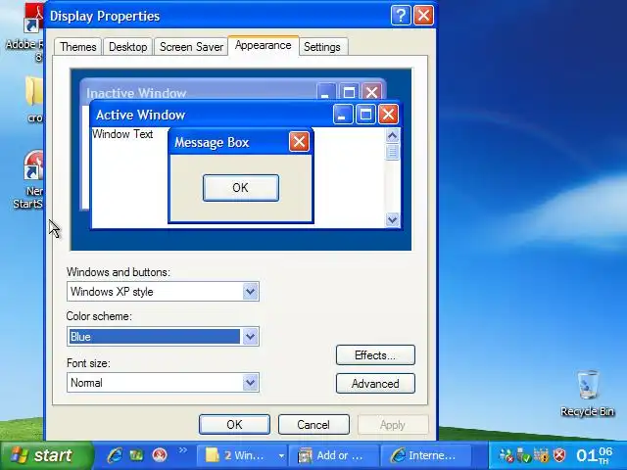Click the preview scrollbar down arrow
This screenshot has width=627, height=470.
[x=392, y=219]
